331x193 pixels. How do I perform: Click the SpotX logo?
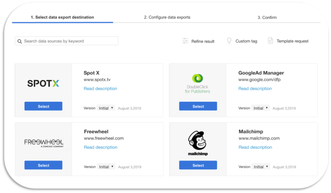(x=43, y=83)
